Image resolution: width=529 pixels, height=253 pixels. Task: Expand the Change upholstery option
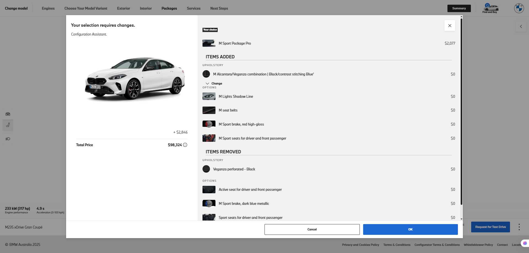[x=214, y=83]
